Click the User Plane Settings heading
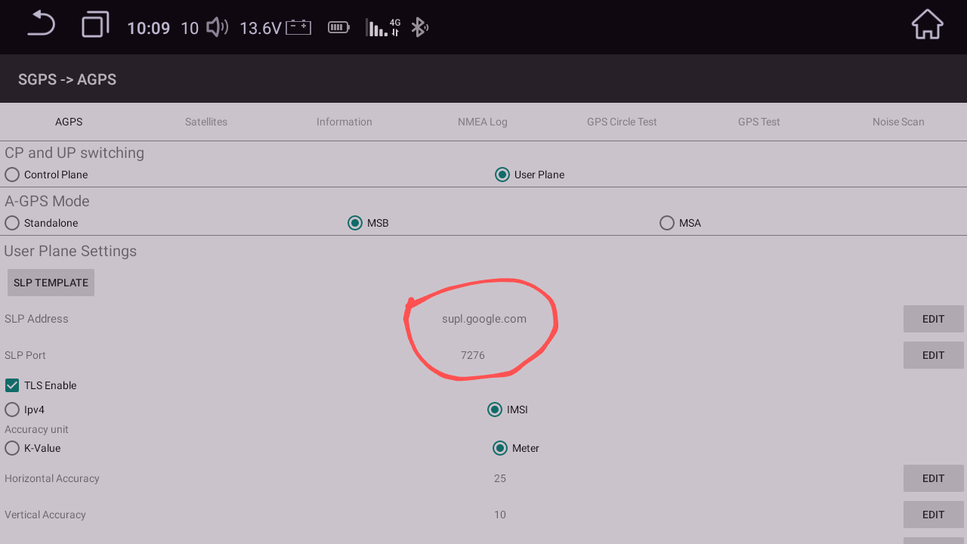The image size is (967, 544). click(70, 251)
